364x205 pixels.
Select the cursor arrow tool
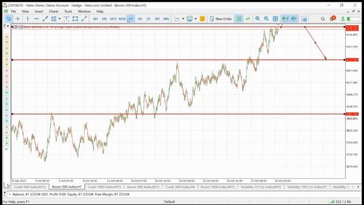[9, 19]
